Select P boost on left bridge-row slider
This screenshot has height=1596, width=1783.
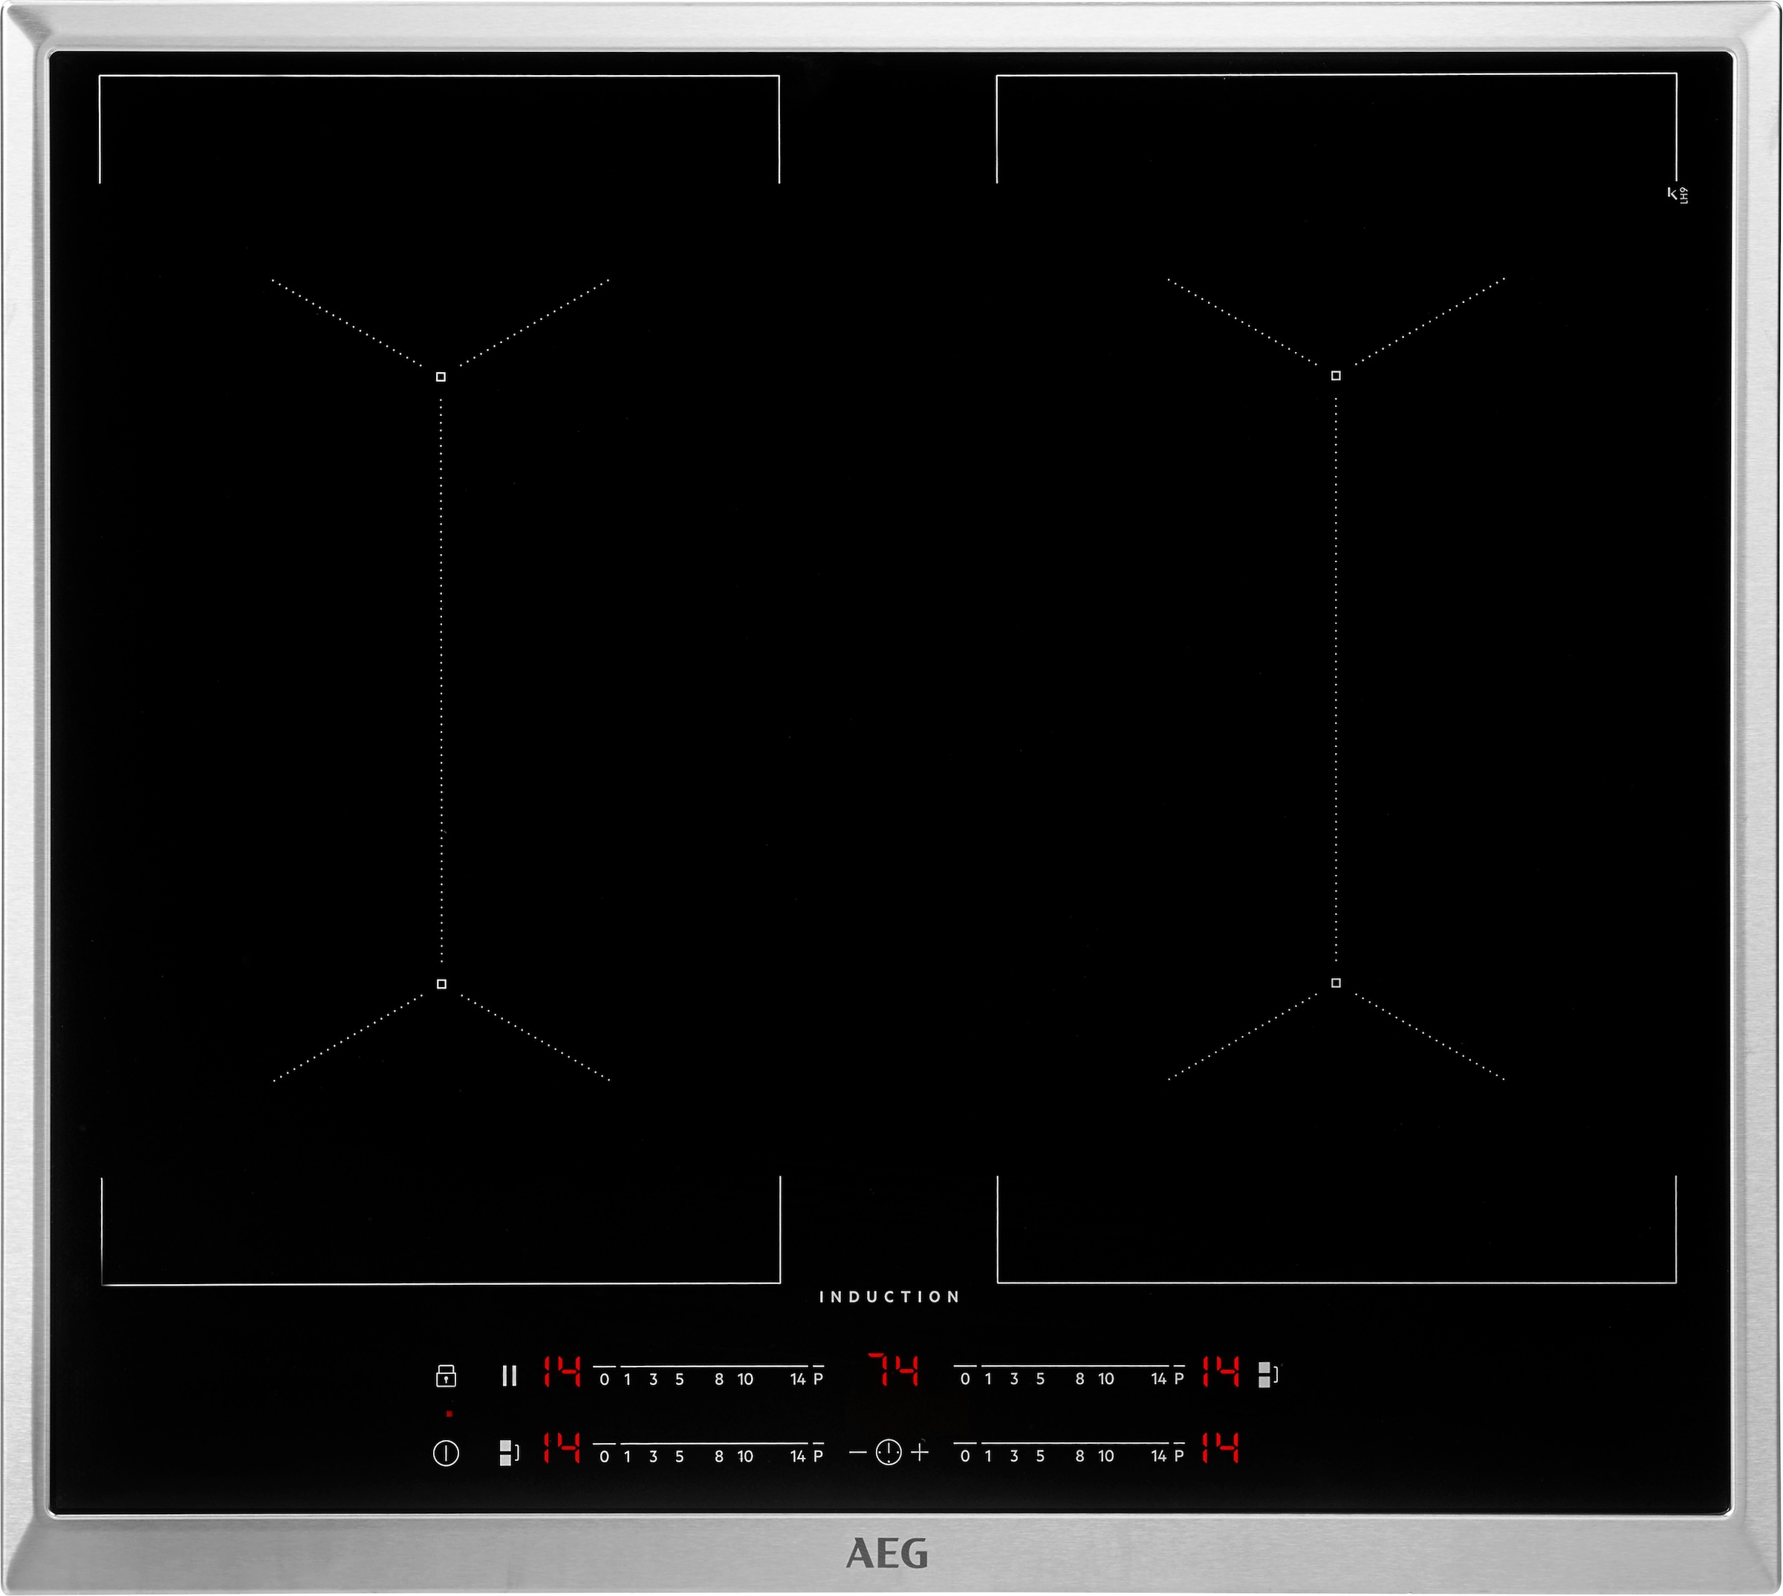coord(818,1456)
